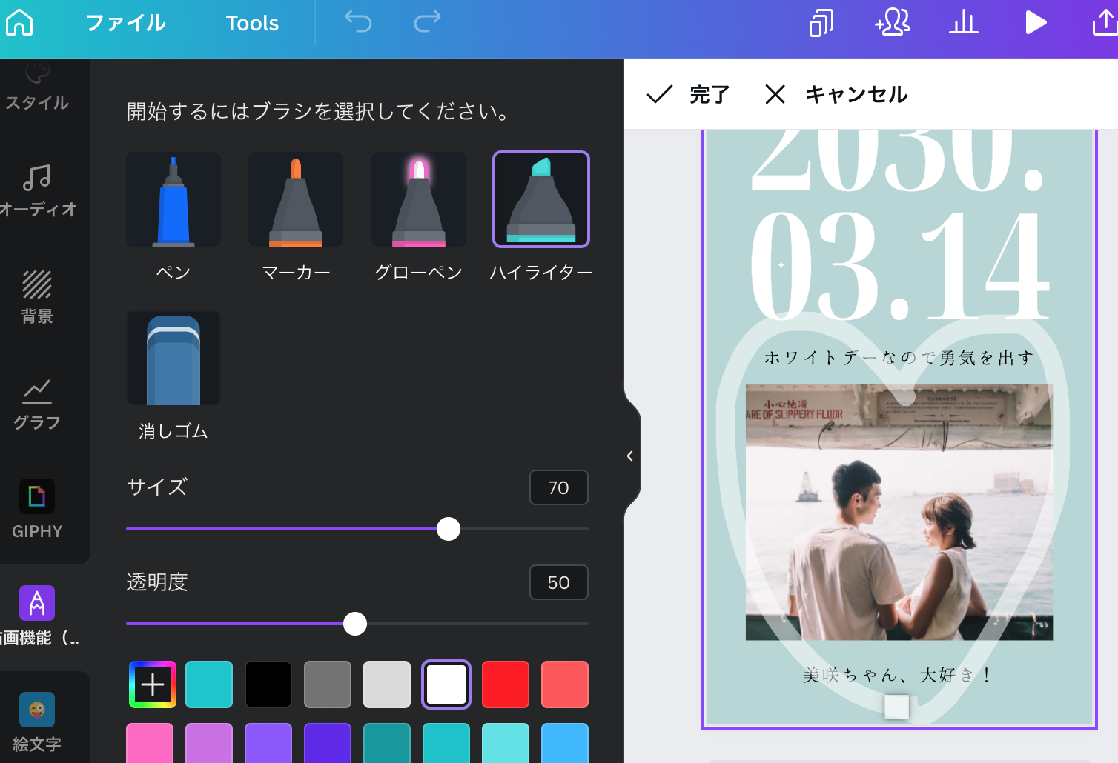Choose the light gray color swatch
The height and width of the screenshot is (763, 1118).
click(x=387, y=684)
